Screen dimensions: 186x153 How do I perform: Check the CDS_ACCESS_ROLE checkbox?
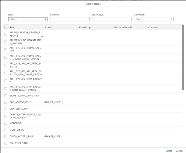pyautogui.click(x=6, y=102)
